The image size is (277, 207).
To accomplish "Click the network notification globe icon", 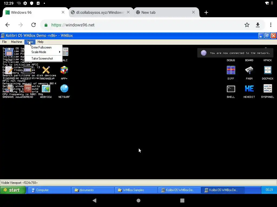I will (x=204, y=53).
